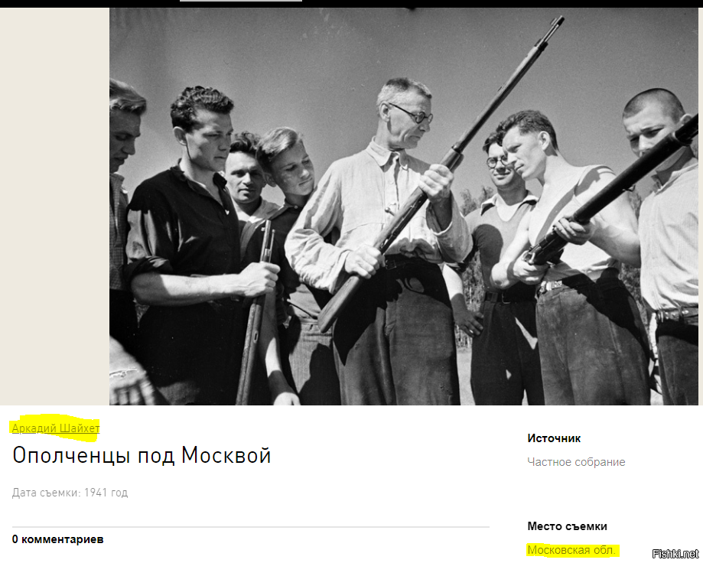
Task: Open the Аркадий Шайхет author link
Action: pos(56,428)
